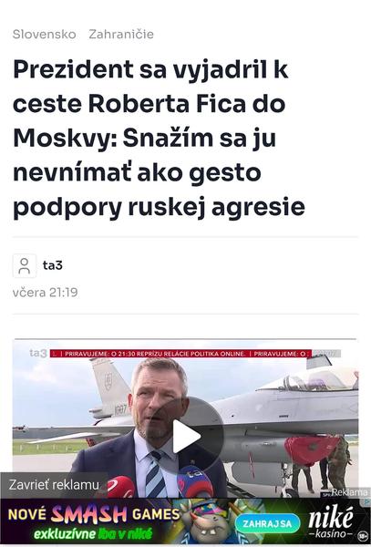This screenshot has width=371, height=547.
Task: Click the včera 21:19 timestamp
Action: 46,293
